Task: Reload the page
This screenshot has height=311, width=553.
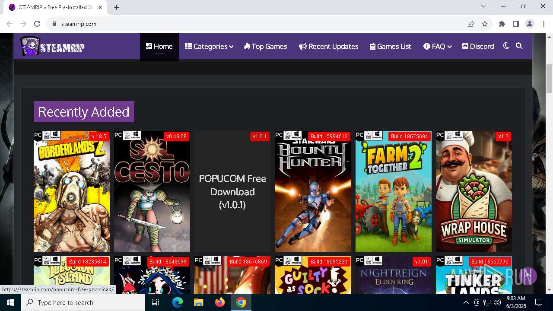Action: point(37,24)
